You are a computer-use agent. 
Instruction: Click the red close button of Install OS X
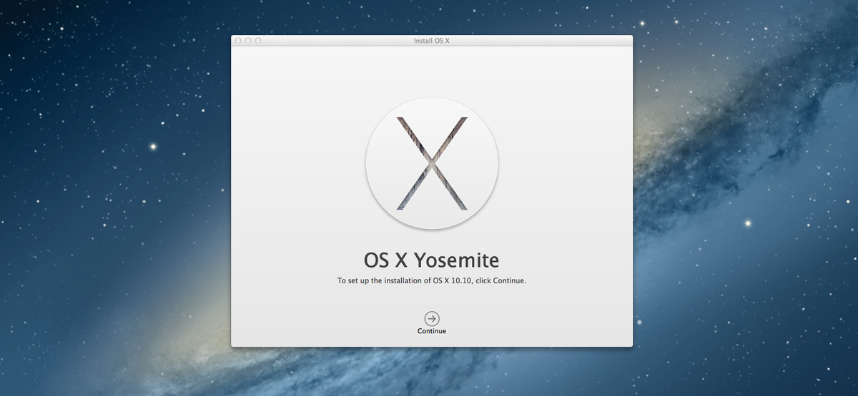click(x=238, y=41)
